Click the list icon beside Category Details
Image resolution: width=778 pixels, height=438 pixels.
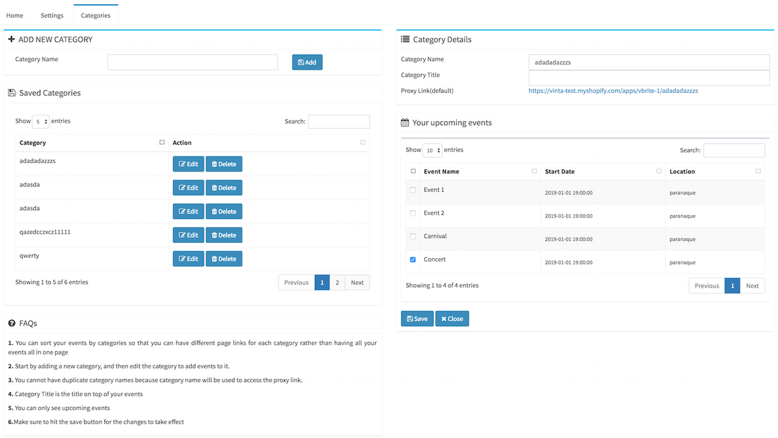[405, 40]
